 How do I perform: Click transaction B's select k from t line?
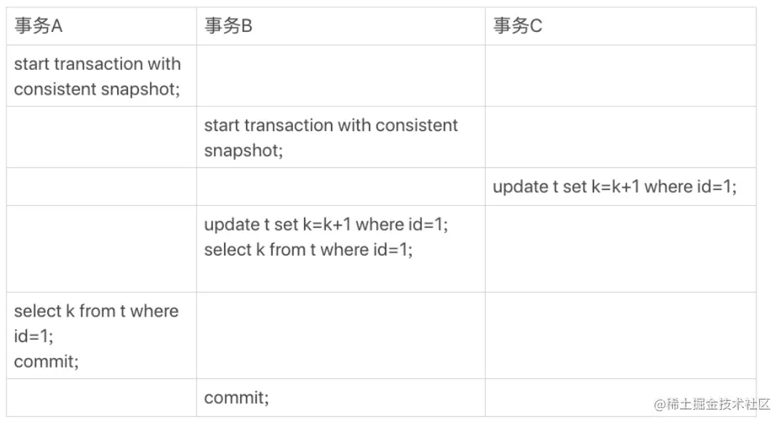(308, 250)
